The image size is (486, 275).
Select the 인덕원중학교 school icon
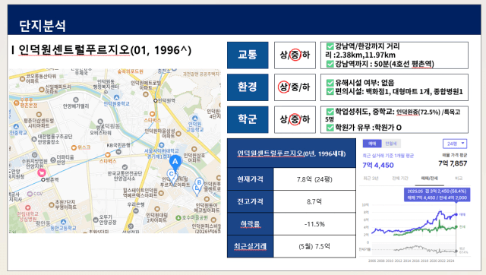pyautogui.click(x=116, y=98)
